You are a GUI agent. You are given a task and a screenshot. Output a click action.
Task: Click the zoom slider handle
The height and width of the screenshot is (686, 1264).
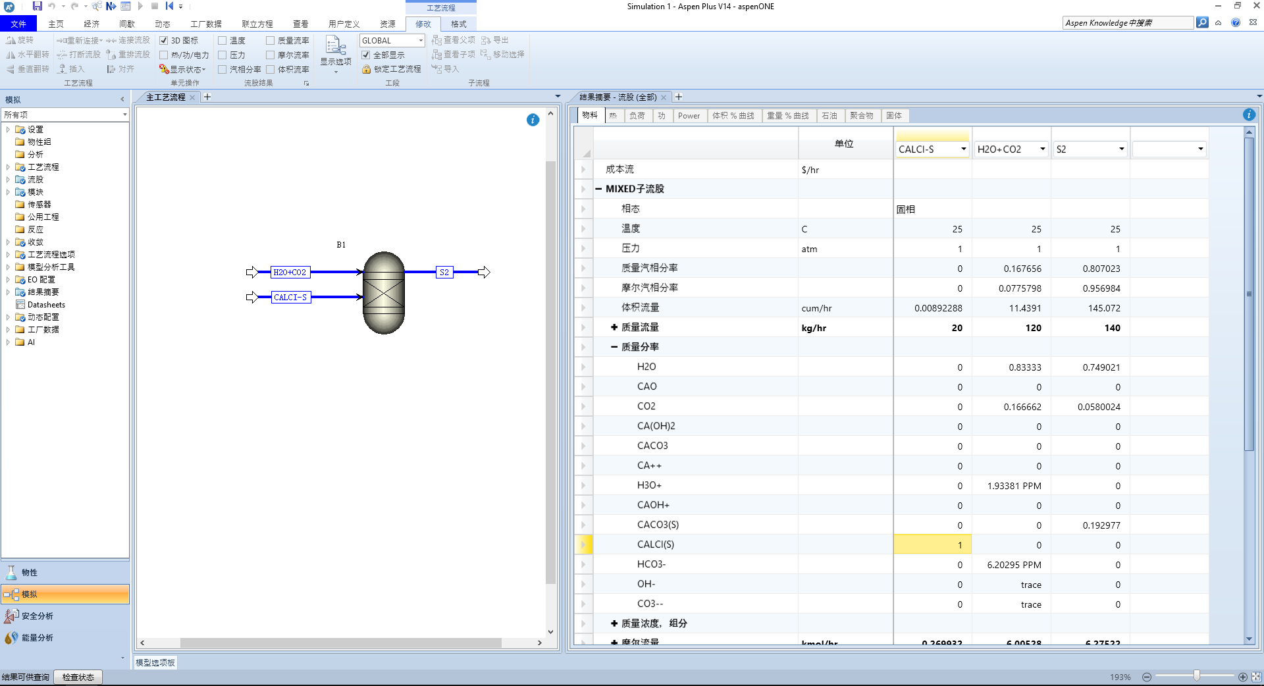[1197, 676]
